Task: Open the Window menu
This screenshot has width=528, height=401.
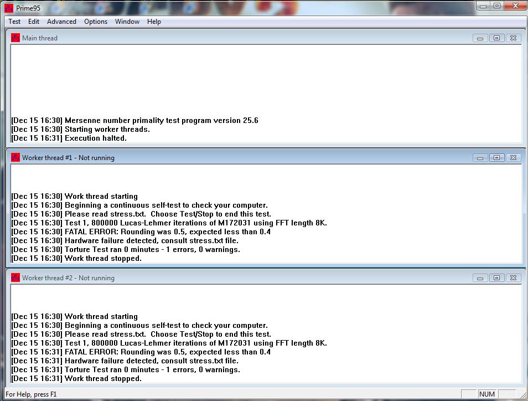Action: click(x=127, y=22)
